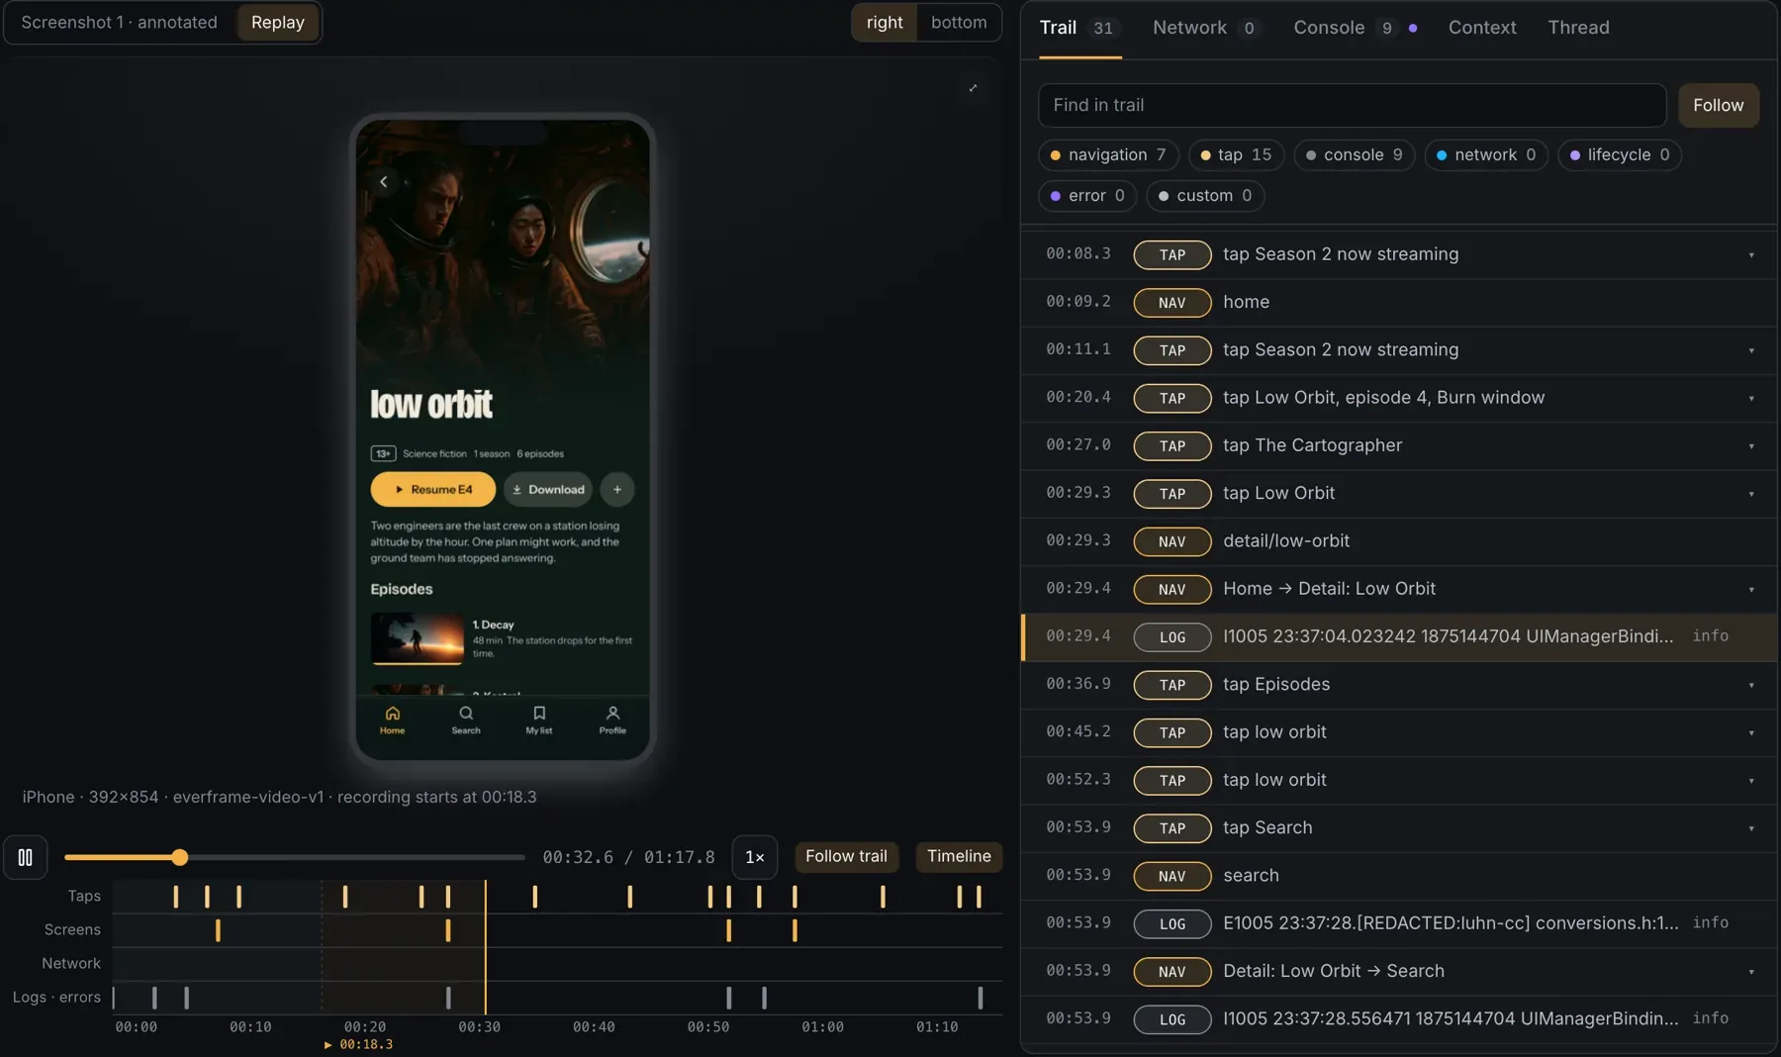This screenshot has height=1057, width=1781.
Task: Toggle the tap filter chip
Action: tap(1236, 154)
